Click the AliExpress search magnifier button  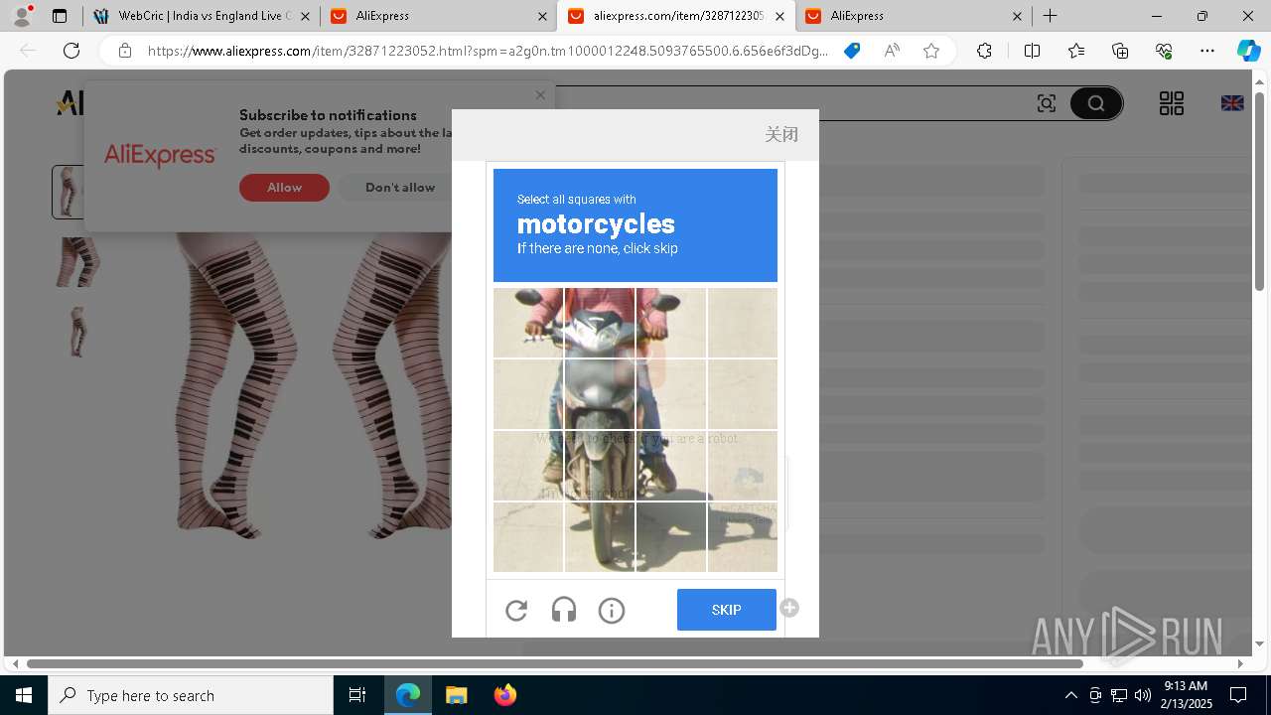(x=1096, y=103)
